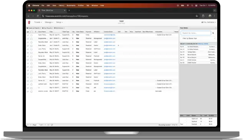The height and width of the screenshot is (140, 243).
Task: Check the Tanner, DJ Received payment row checkbox
Action: (x=31, y=57)
